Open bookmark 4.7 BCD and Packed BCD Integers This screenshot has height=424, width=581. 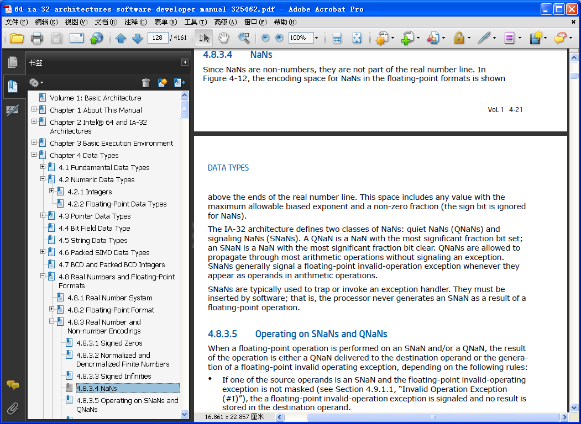(x=112, y=265)
